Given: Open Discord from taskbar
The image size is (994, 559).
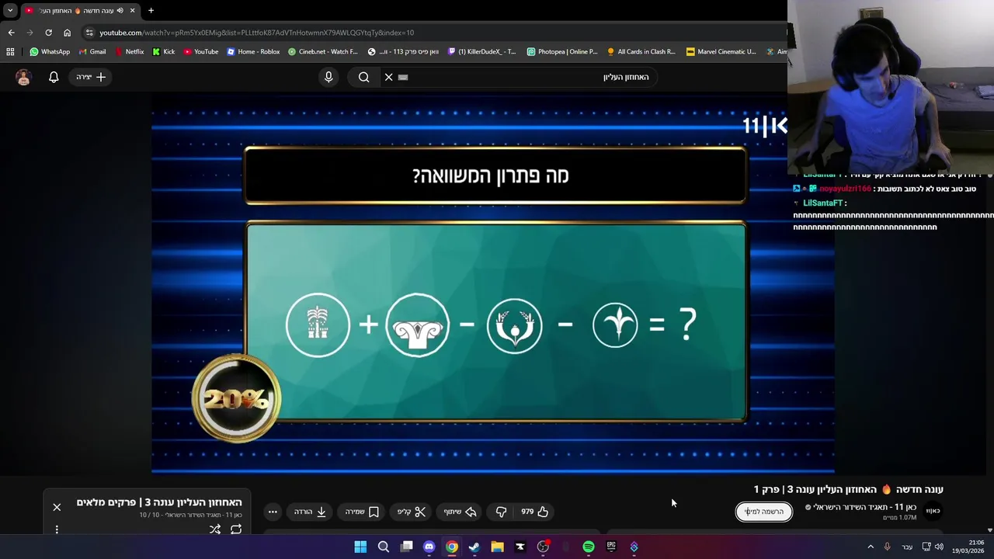Looking at the screenshot, I should point(429,547).
